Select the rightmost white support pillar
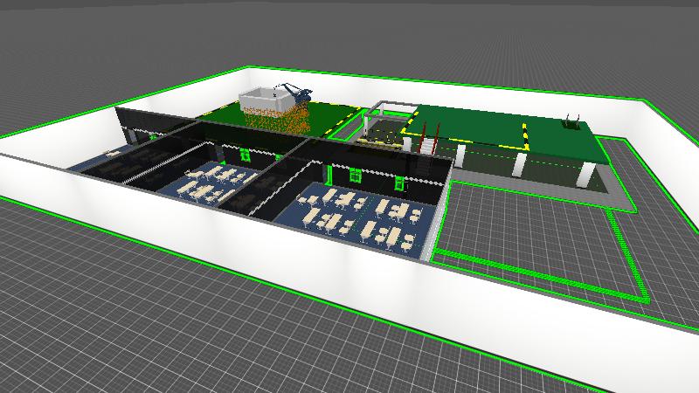Image resolution: width=699 pixels, height=393 pixels. point(585,174)
